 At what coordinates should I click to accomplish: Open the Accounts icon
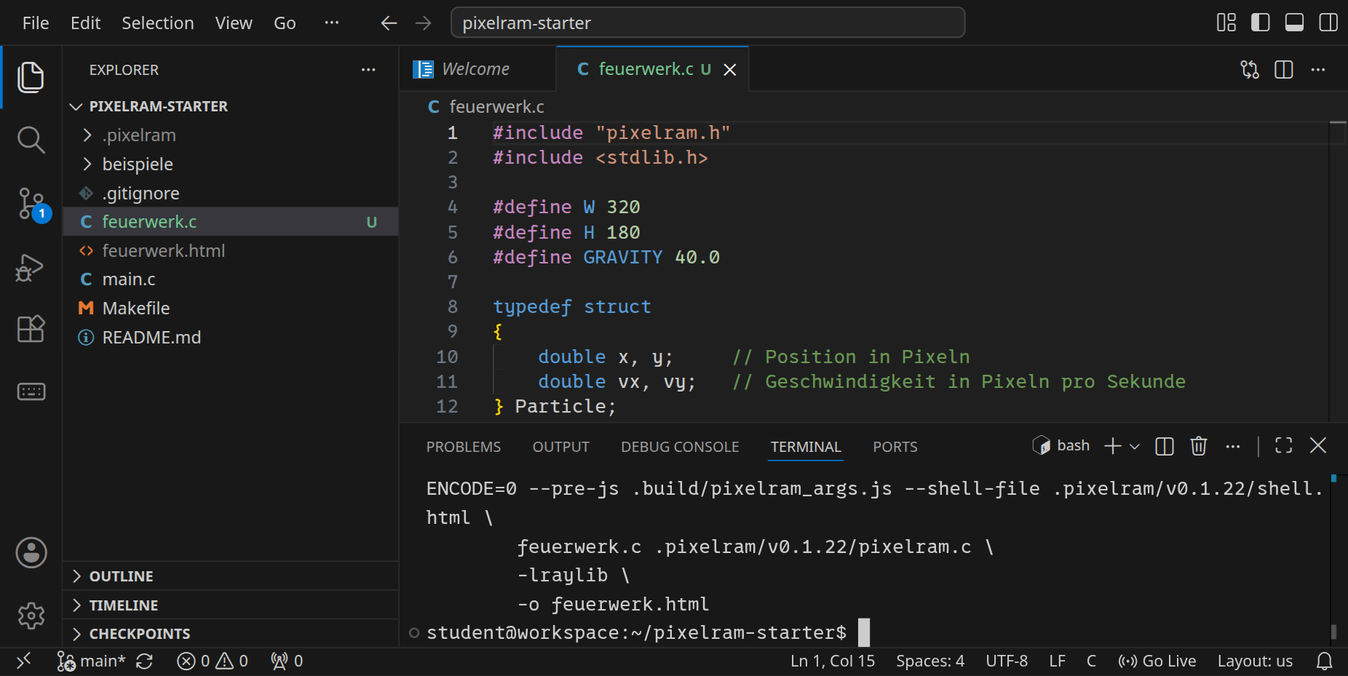[31, 553]
